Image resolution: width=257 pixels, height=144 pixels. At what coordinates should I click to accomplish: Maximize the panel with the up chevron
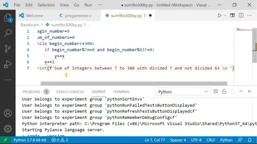tap(241, 92)
